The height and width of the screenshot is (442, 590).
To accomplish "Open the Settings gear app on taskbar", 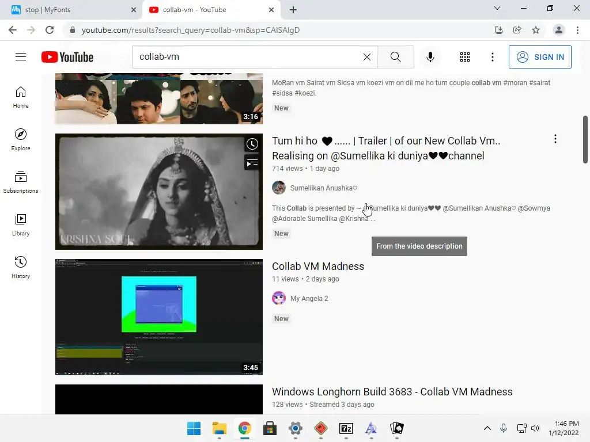I will coord(296,428).
